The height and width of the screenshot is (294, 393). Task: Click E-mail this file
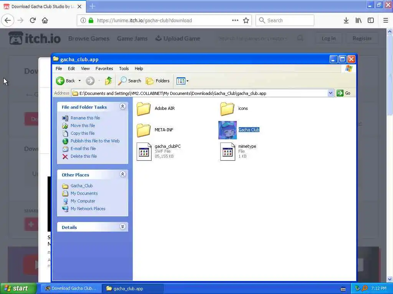point(83,149)
